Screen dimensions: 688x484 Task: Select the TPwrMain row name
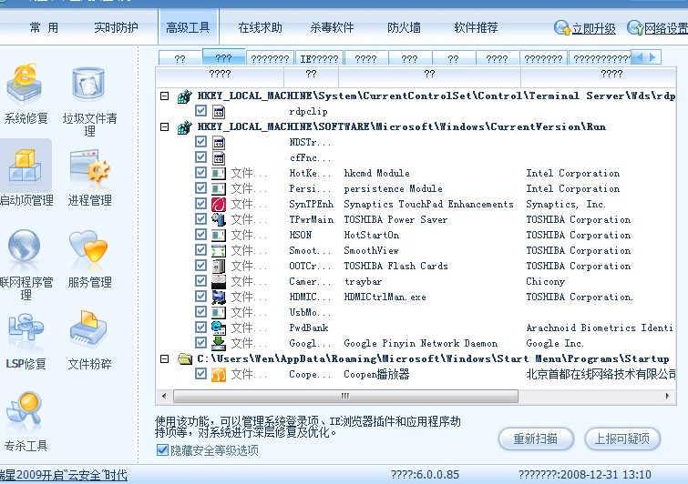click(311, 219)
